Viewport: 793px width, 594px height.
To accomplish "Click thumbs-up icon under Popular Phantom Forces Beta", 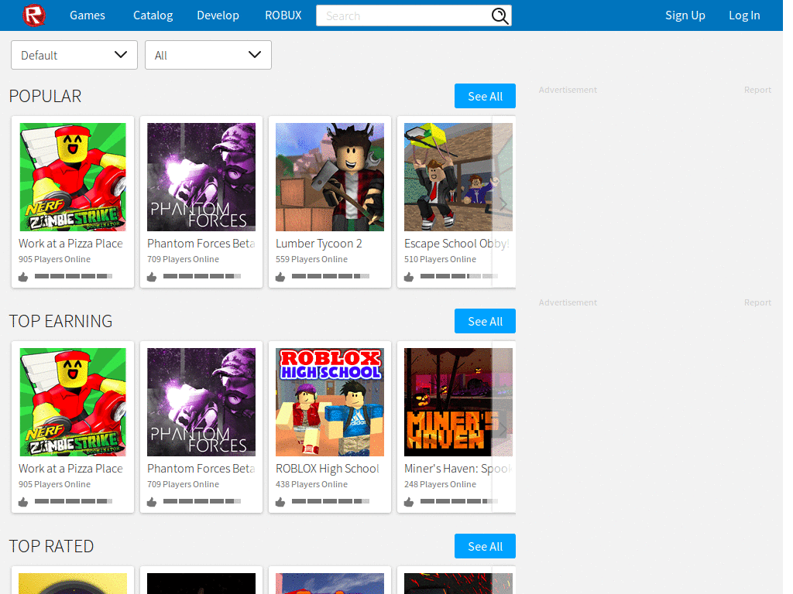I will point(152,277).
